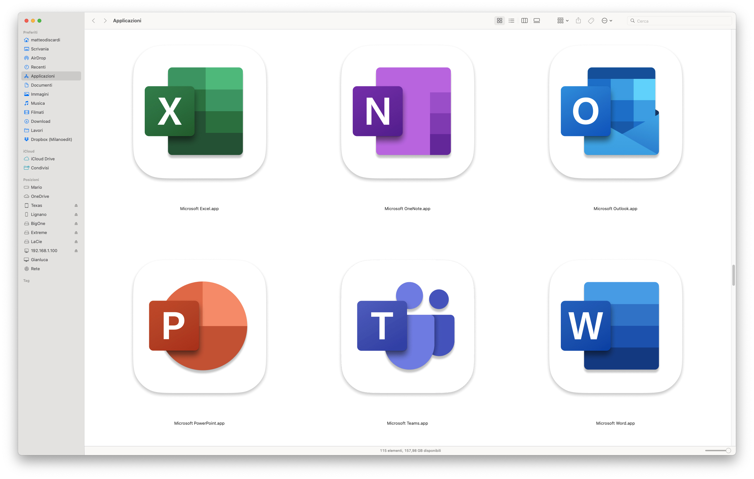Image resolution: width=754 pixels, height=479 pixels.
Task: Open Microsoft Excel app icon
Action: [199, 112]
